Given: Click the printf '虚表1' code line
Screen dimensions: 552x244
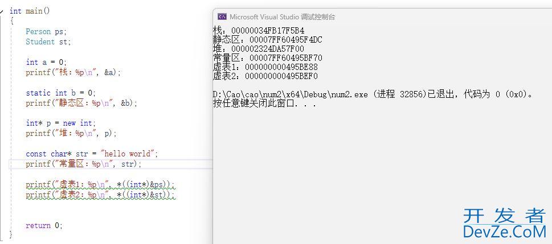Looking at the screenshot, I should (x=100, y=185).
